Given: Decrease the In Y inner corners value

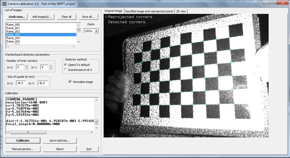Looking at the screenshot, I should point(51,69).
